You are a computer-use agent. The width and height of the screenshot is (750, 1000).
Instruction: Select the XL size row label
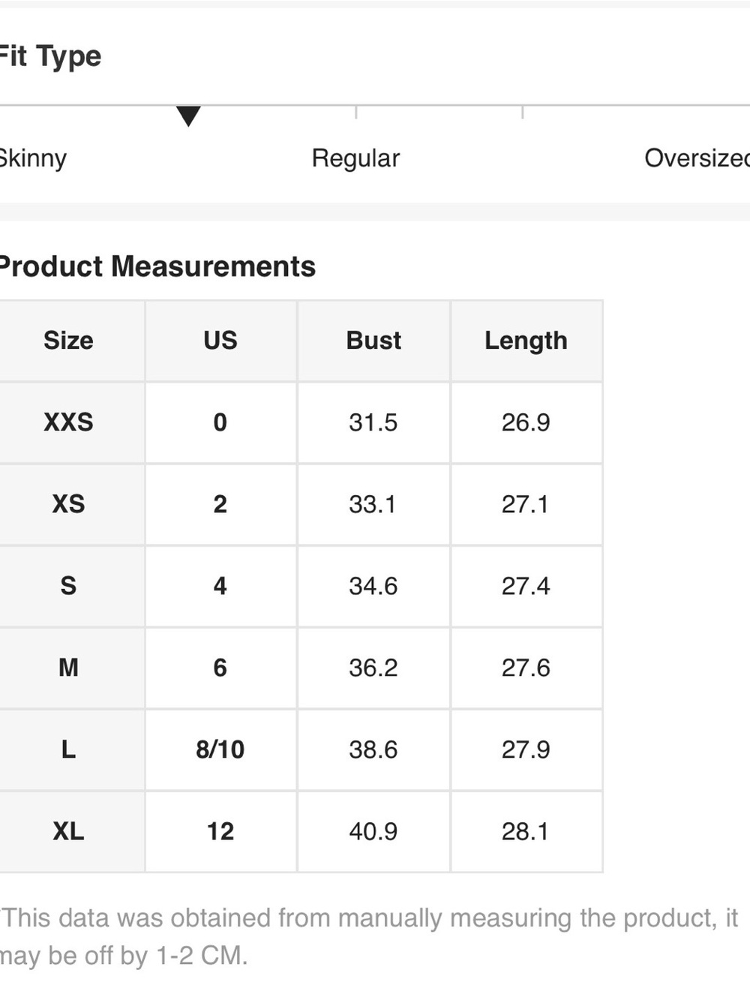click(68, 831)
